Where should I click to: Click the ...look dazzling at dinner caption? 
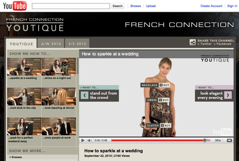coord(59,108)
